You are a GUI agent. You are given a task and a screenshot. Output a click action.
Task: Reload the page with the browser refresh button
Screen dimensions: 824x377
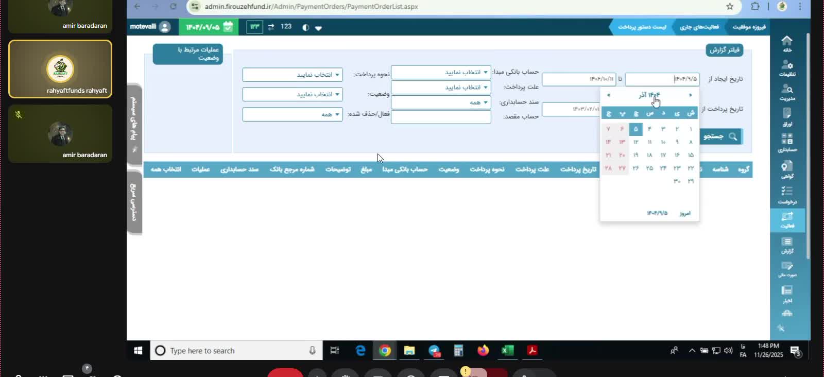(173, 7)
